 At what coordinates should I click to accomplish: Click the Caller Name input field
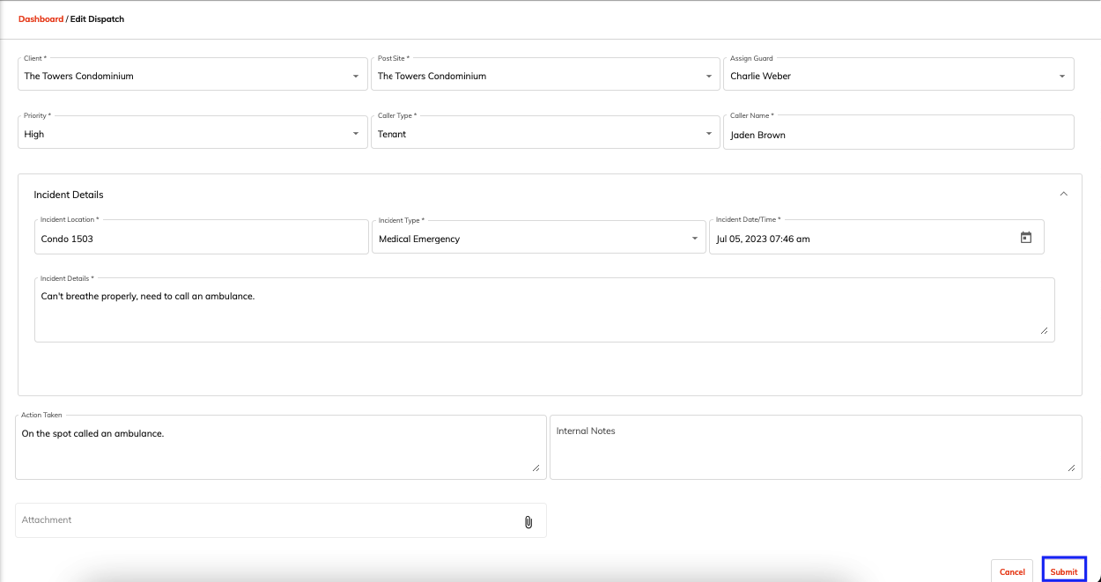click(898, 132)
